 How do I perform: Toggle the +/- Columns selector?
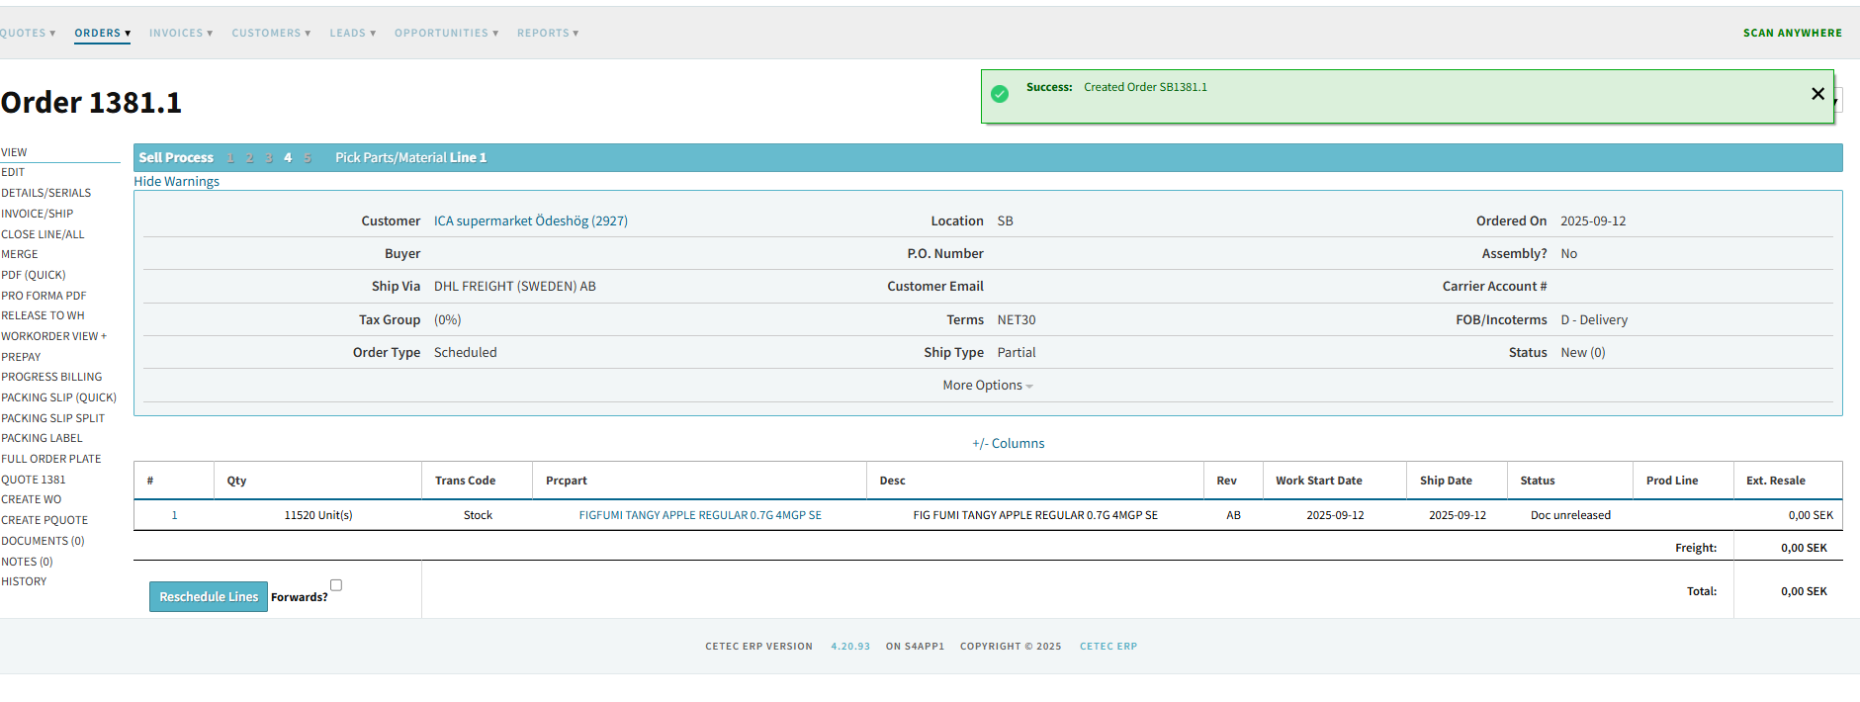point(1008,444)
